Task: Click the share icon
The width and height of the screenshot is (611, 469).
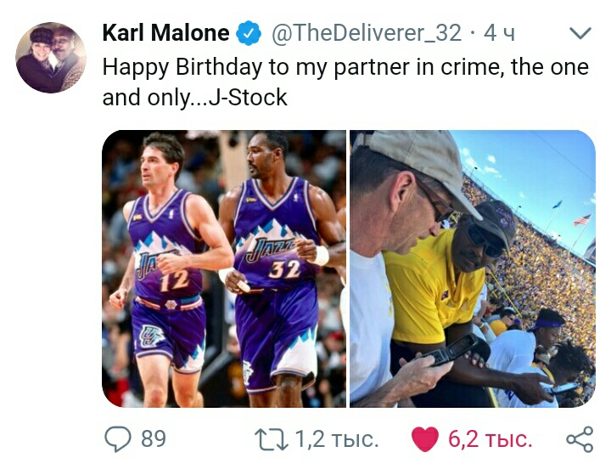Action: pos(580,439)
